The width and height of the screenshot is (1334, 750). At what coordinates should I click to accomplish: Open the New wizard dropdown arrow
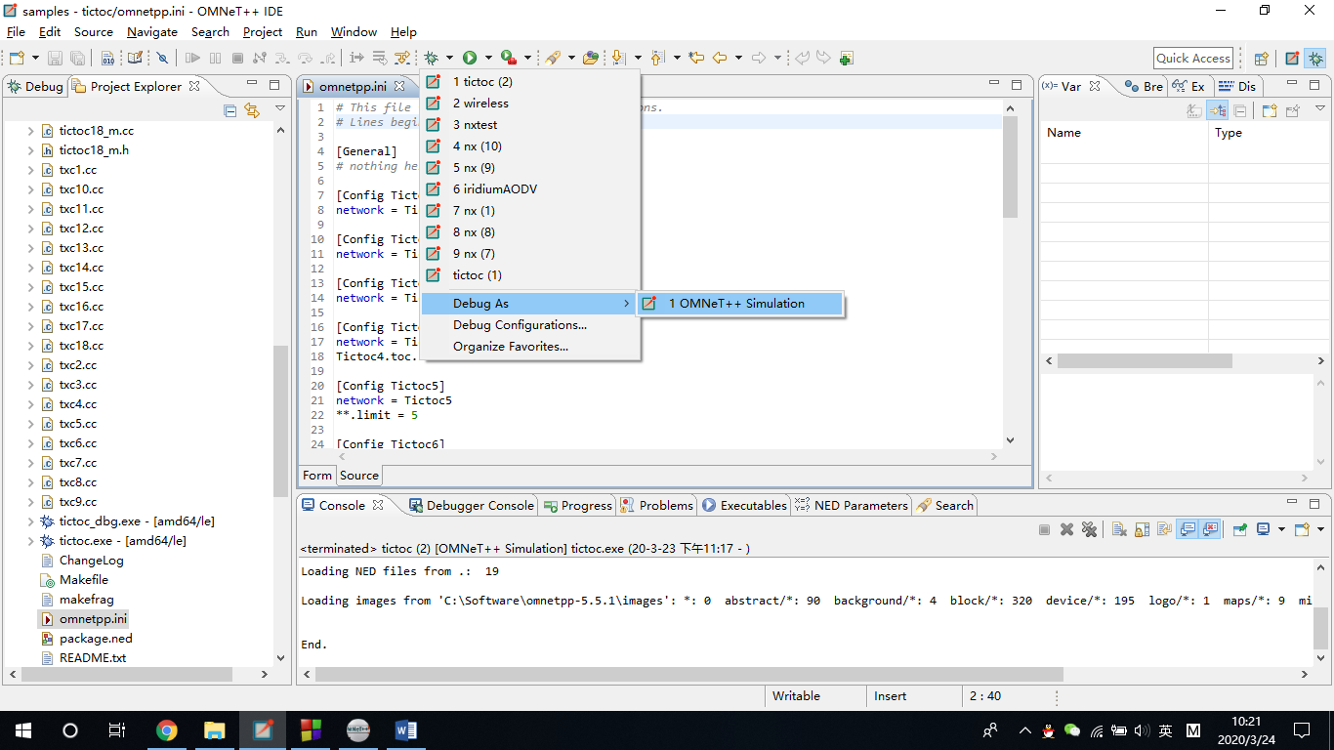pyautogui.click(x=35, y=59)
